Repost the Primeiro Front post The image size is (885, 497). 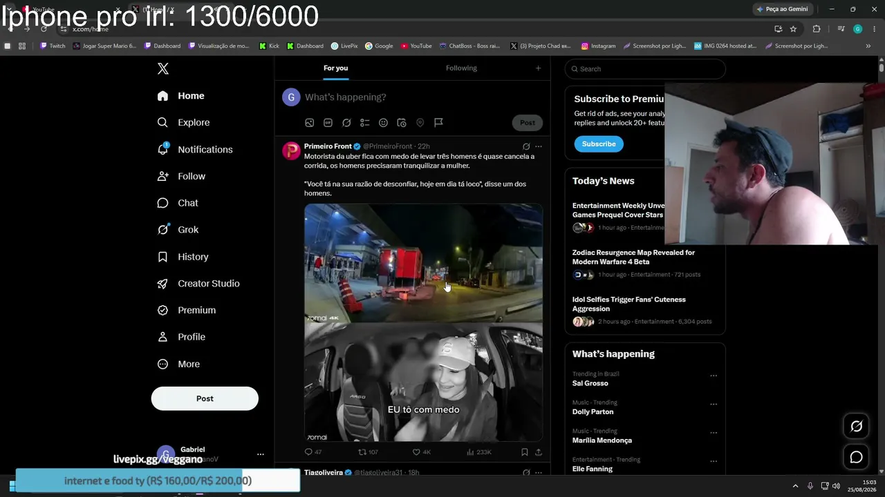[368, 452]
